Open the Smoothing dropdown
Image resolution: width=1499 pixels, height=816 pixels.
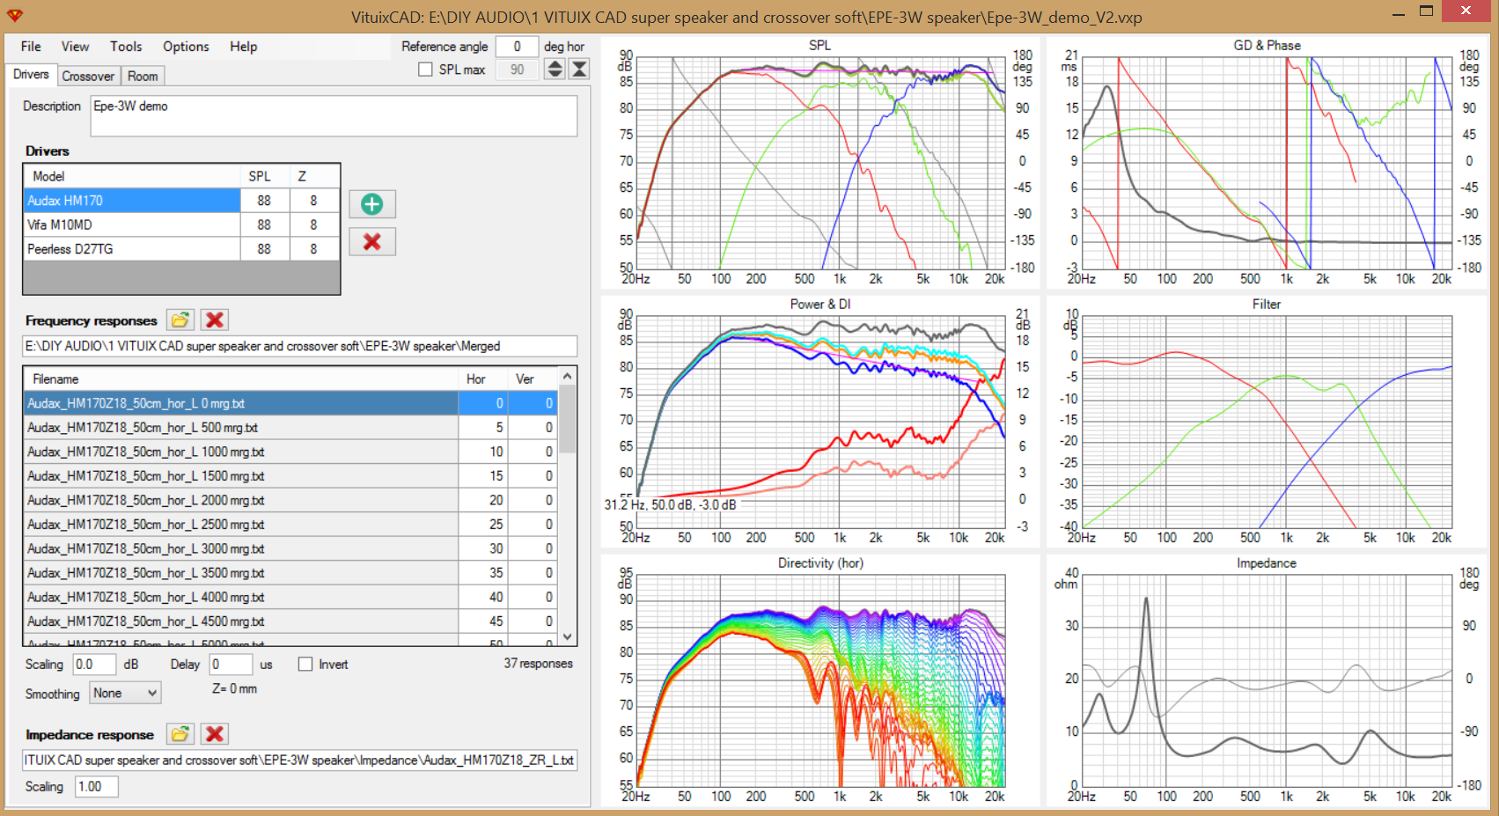[125, 693]
